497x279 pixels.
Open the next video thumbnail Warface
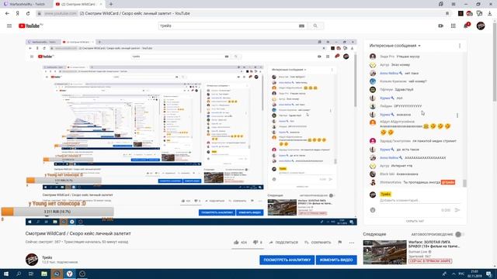tap(384, 252)
